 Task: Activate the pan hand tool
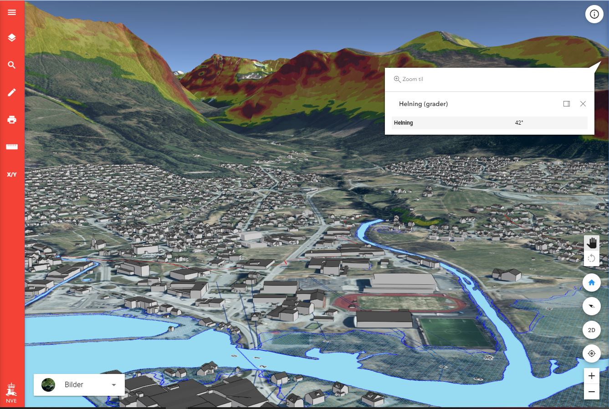pos(591,243)
